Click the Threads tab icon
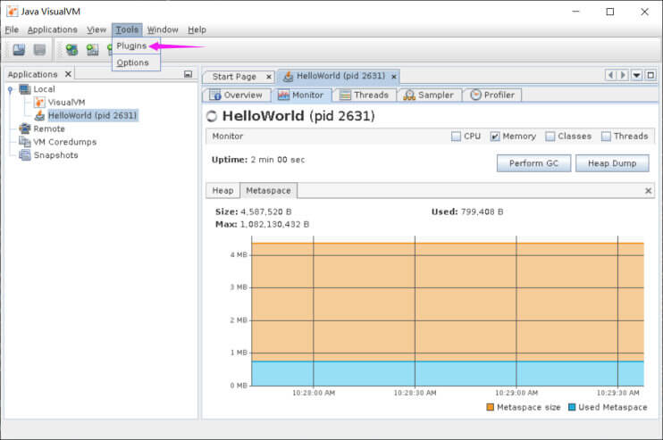The width and height of the screenshot is (663, 440). [345, 95]
